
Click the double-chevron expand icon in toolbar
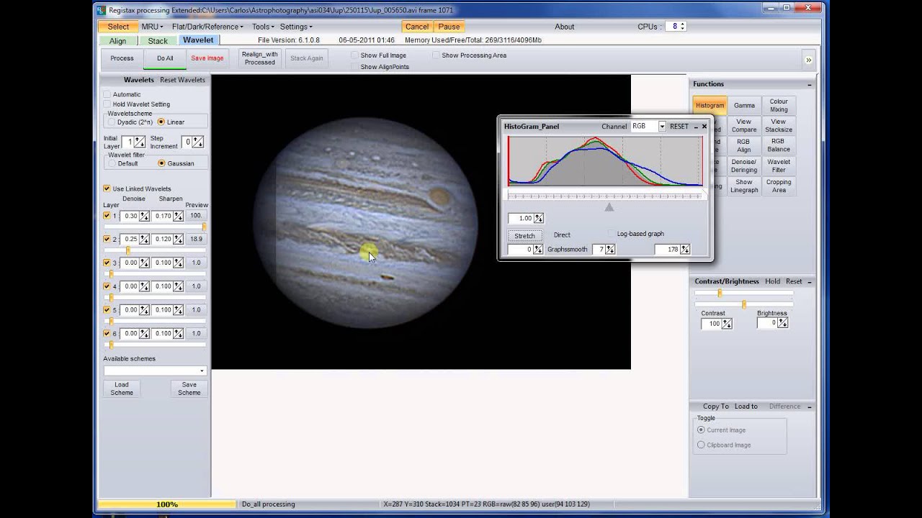pos(808,60)
